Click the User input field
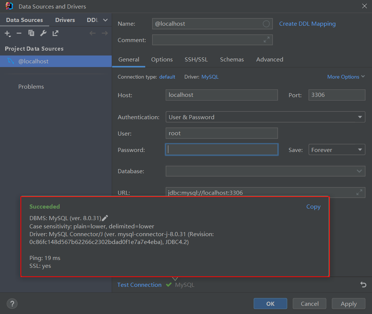This screenshot has width=372, height=314. coord(222,133)
